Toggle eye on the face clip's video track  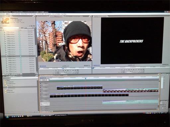(41, 91)
